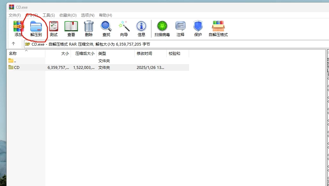This screenshot has width=329, height=186.
Task: Open 自解压格式 (SFX) settings
Action: [218, 28]
